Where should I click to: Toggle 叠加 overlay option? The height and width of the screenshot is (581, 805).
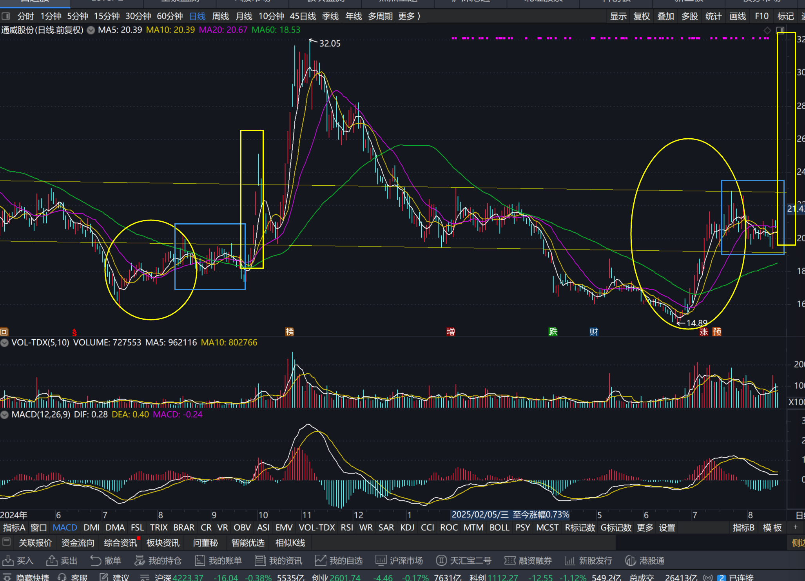pyautogui.click(x=665, y=16)
